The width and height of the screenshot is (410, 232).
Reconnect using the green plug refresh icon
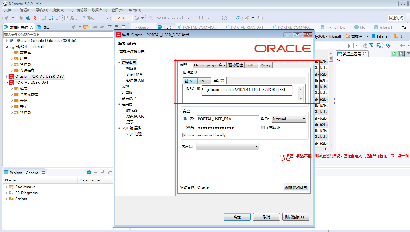click(28, 18)
